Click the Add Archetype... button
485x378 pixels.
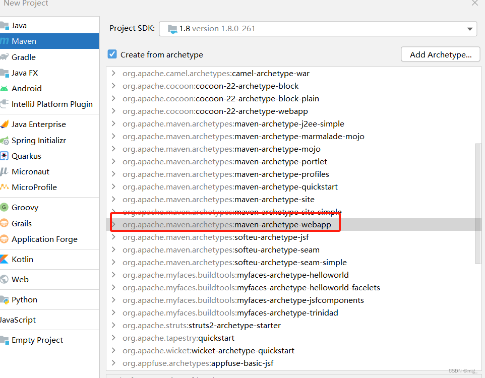click(x=441, y=54)
